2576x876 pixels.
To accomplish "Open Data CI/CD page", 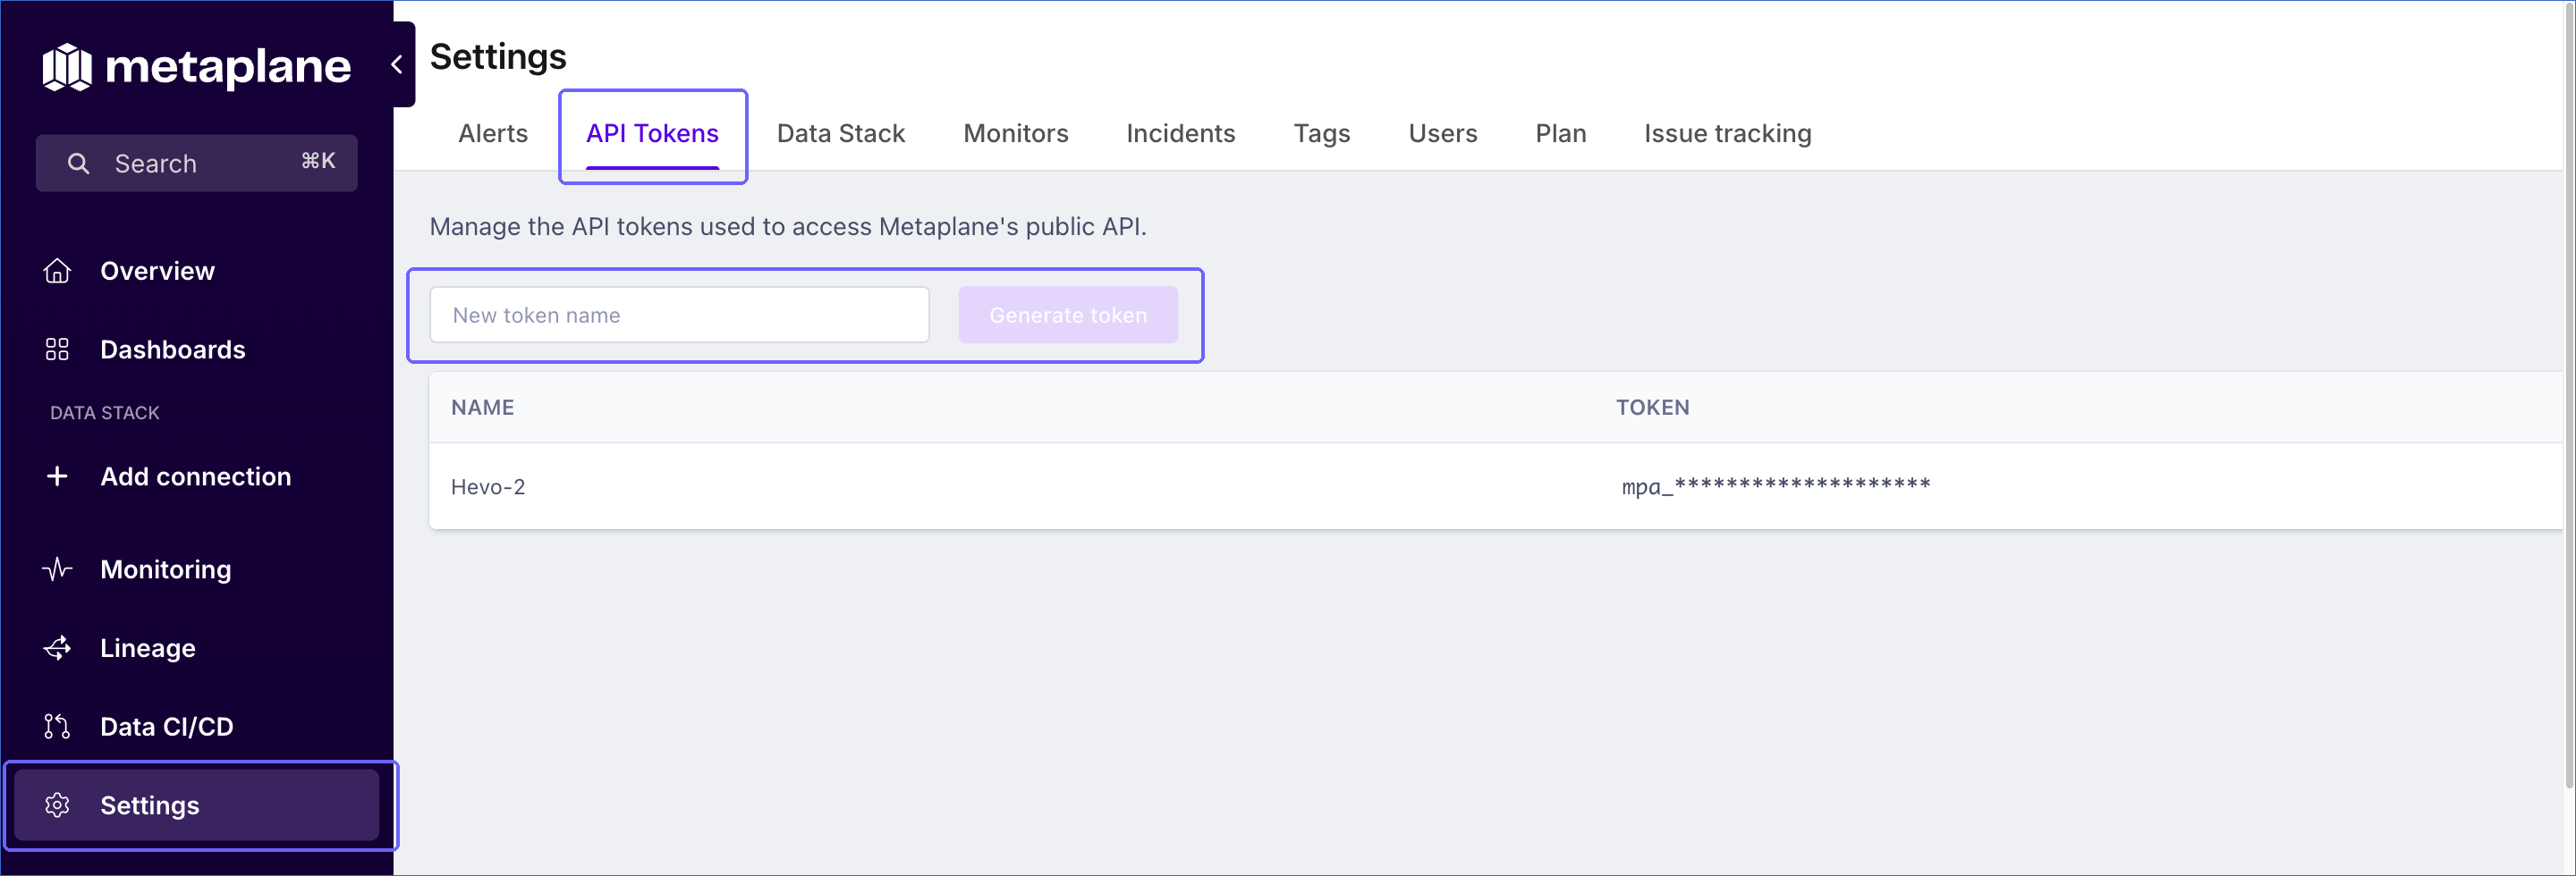I will (167, 728).
